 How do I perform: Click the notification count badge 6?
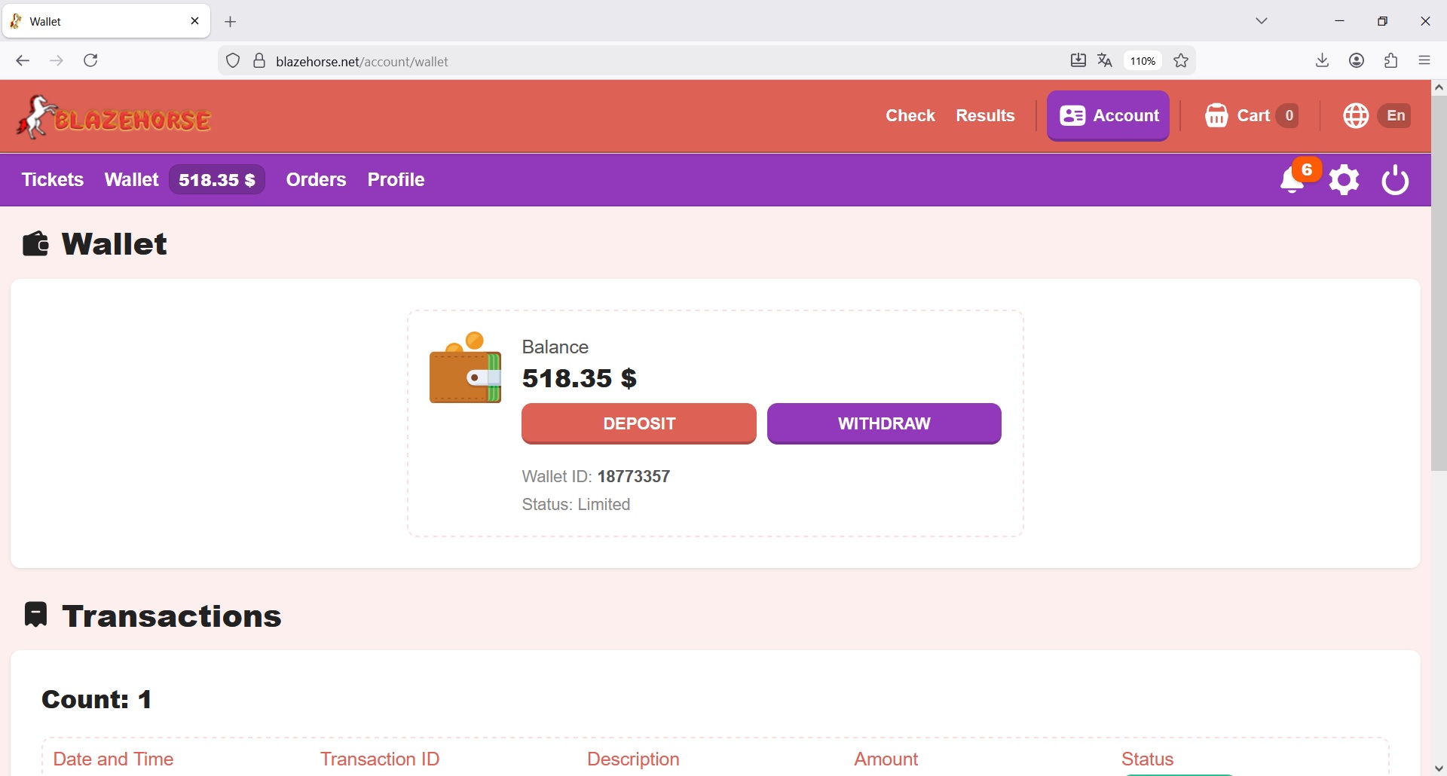pyautogui.click(x=1308, y=171)
